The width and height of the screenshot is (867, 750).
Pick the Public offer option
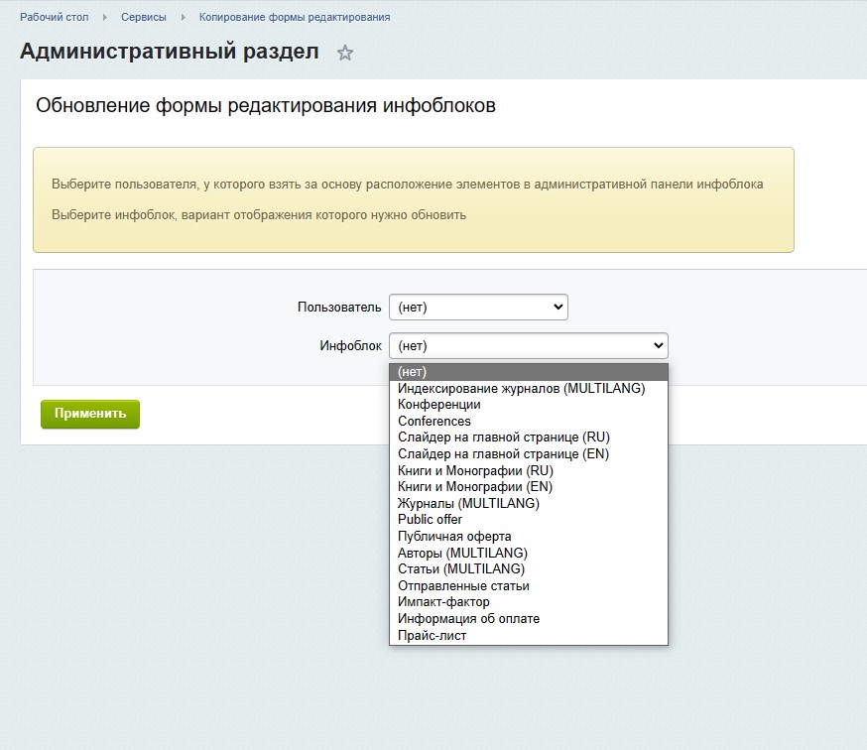529,520
